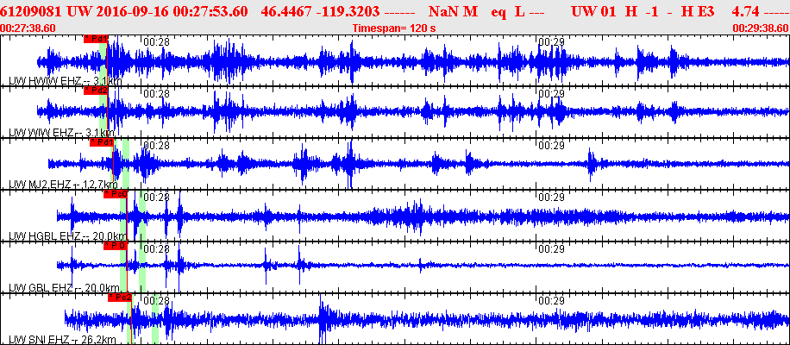This screenshot has height=345, width=790.
Task: Click the later green window on HGBL trace
Action: (x=142, y=215)
